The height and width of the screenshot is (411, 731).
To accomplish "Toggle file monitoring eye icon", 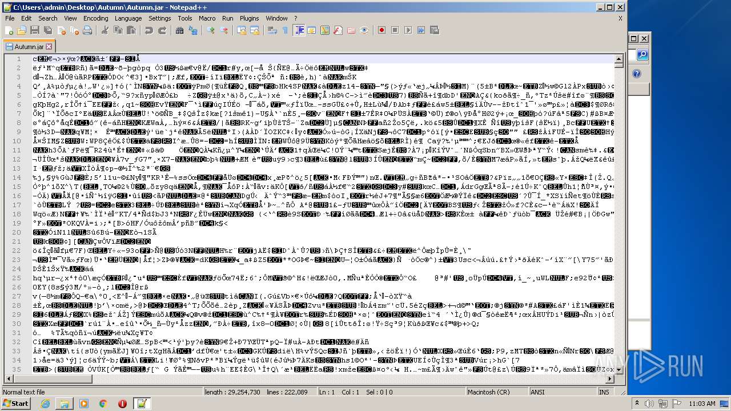I will pos(364,30).
